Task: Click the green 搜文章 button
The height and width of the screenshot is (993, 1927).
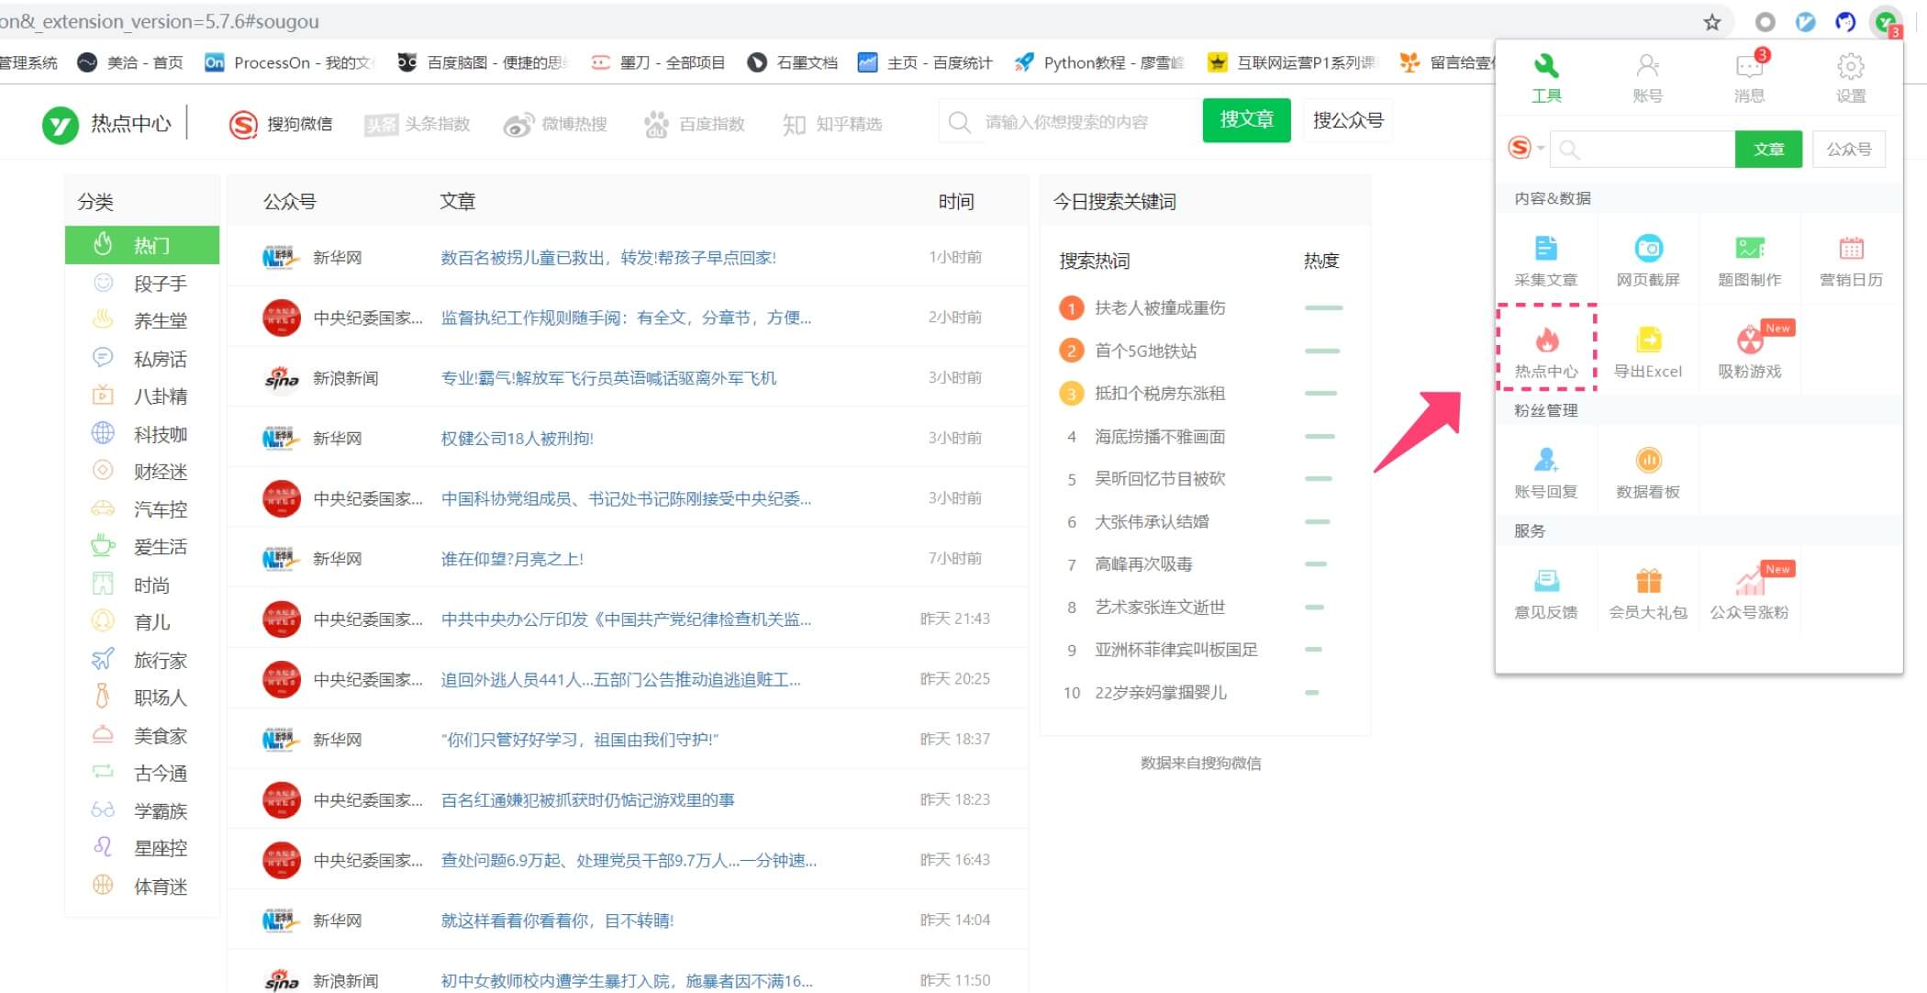Action: pos(1246,120)
